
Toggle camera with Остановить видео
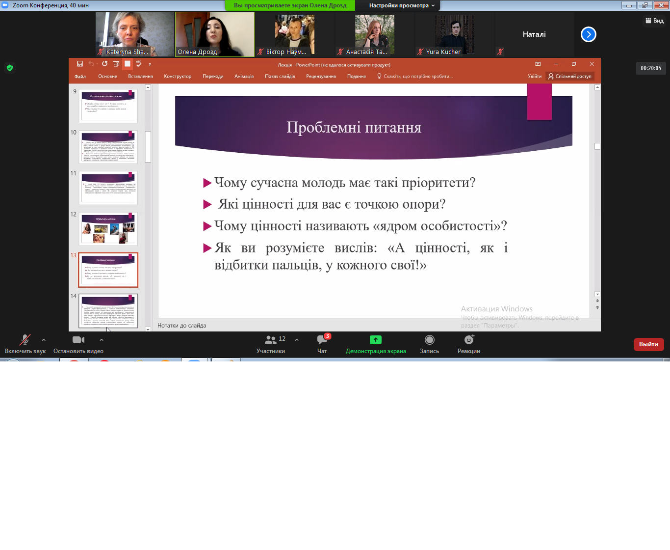click(78, 340)
